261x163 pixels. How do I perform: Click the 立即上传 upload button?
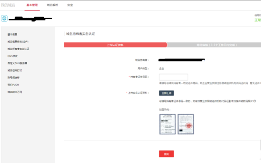click(167, 93)
